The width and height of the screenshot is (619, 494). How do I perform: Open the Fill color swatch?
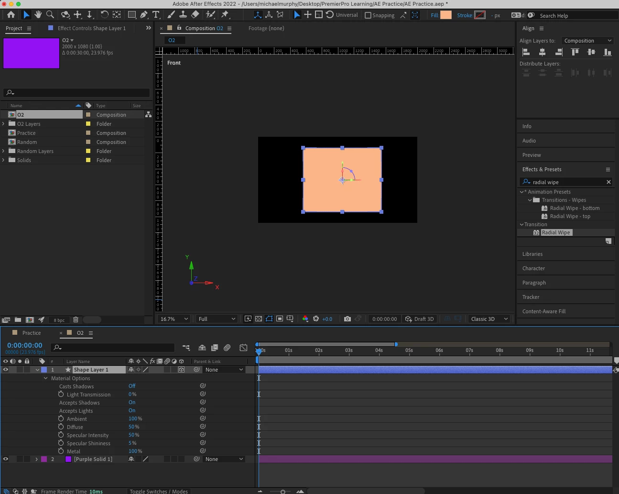point(446,15)
